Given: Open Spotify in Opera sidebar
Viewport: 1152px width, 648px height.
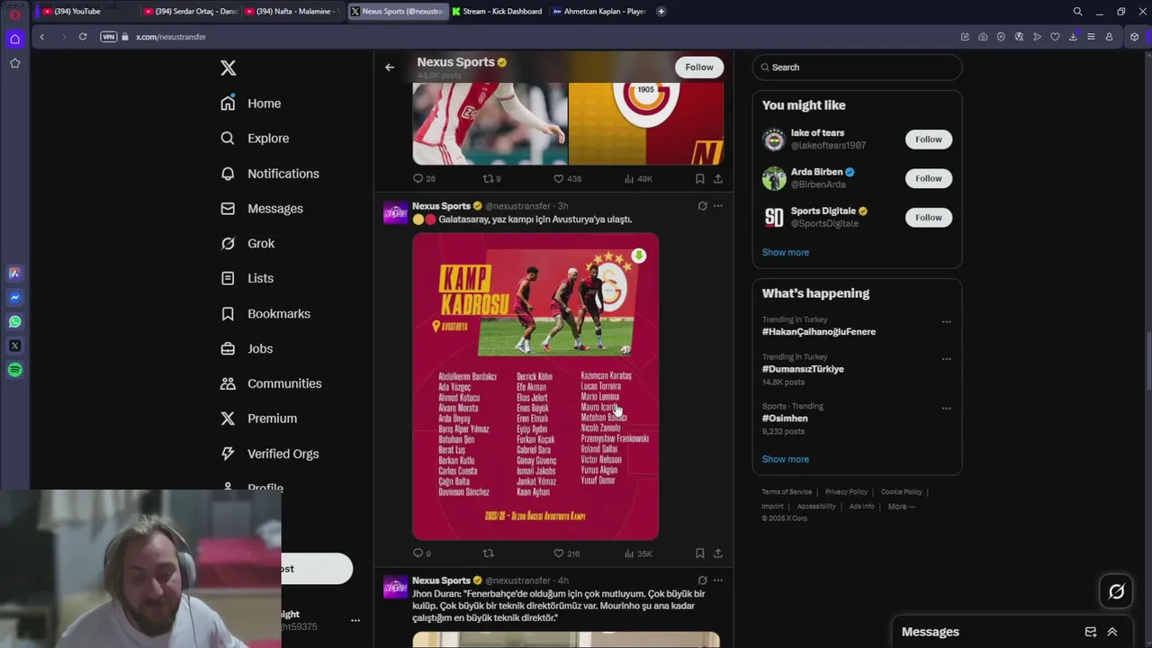Looking at the screenshot, I should point(15,370).
